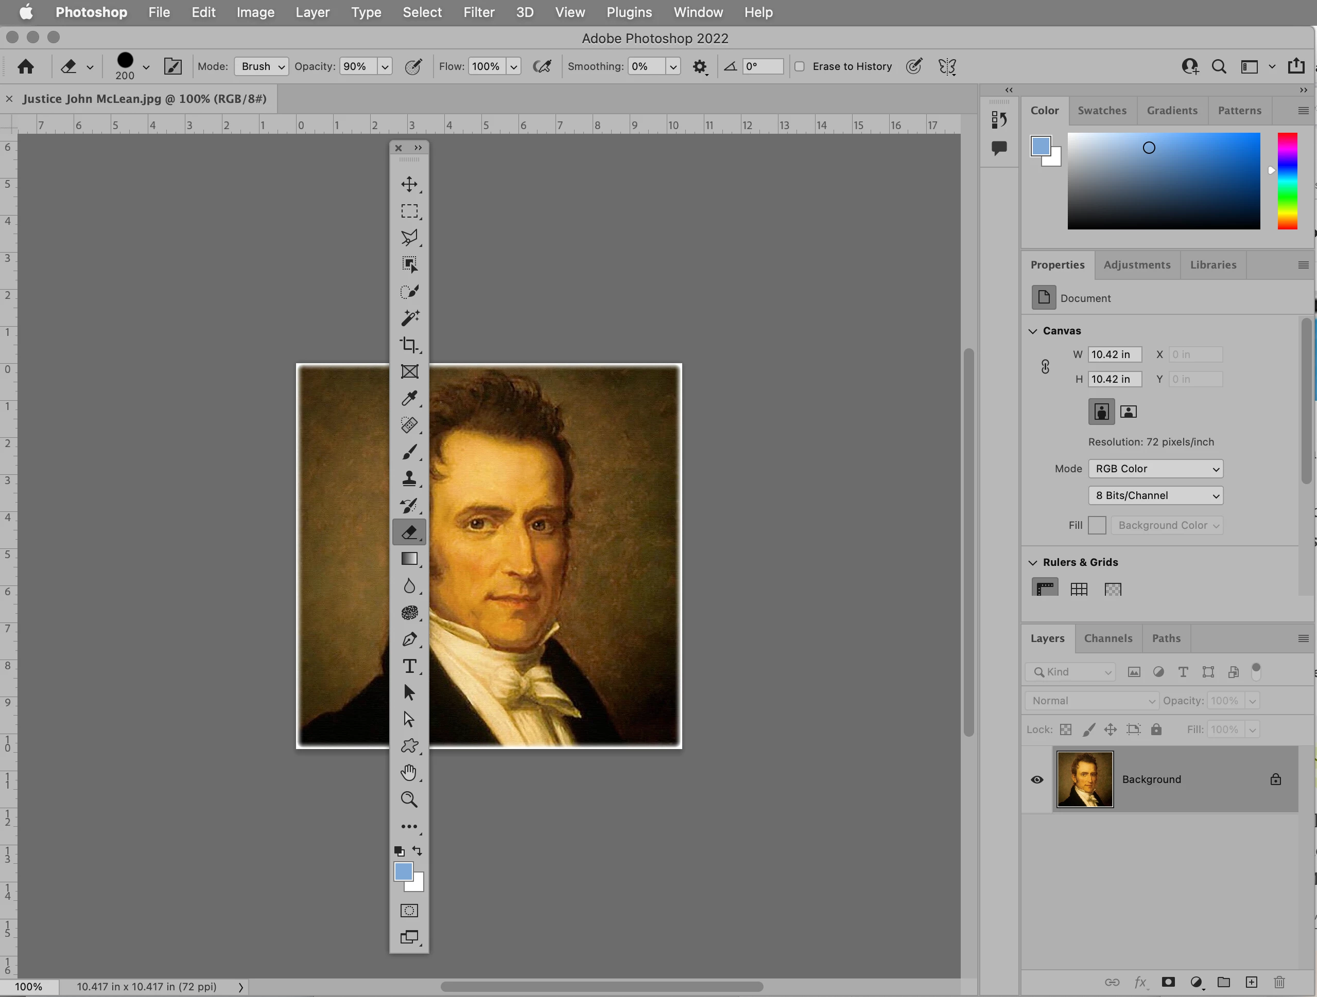Open the RGB Color mode dropdown
1317x997 pixels.
(x=1155, y=469)
